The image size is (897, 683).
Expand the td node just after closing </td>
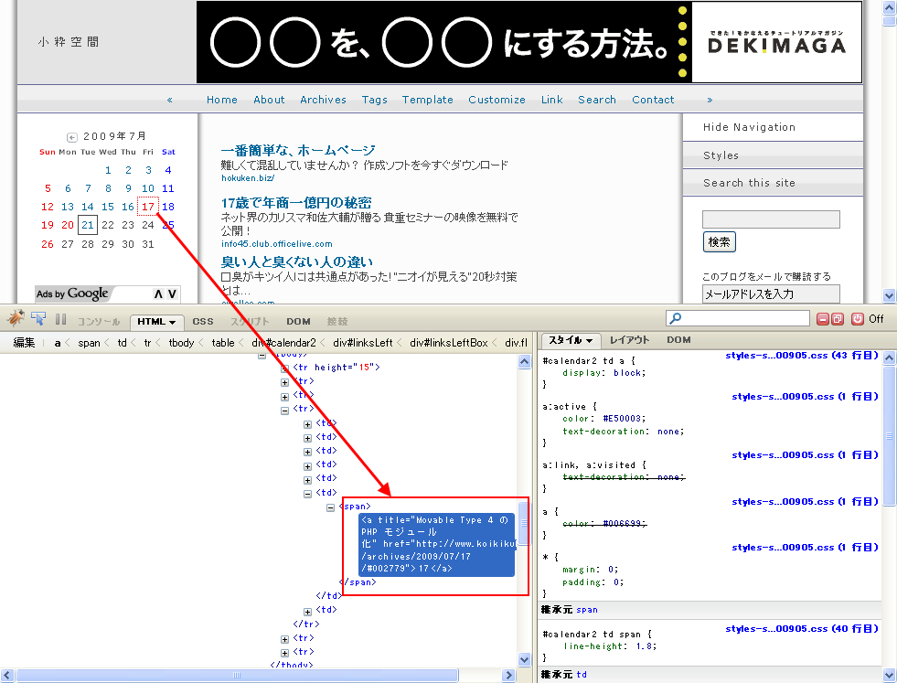click(x=308, y=612)
